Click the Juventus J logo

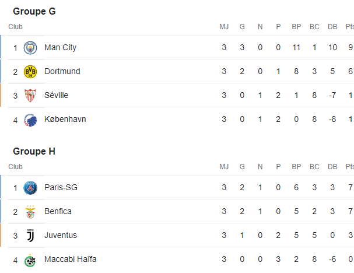click(x=30, y=236)
